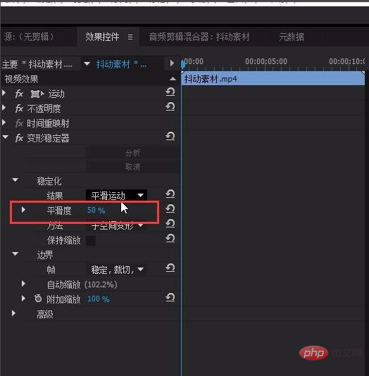Screen dimensions: 369x376
Task: Open the 帧 稳定,裁切 dropdown
Action: click(x=116, y=270)
